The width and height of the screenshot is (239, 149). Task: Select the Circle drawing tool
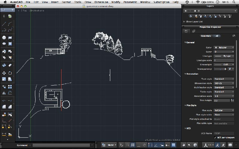(x=4, y=38)
